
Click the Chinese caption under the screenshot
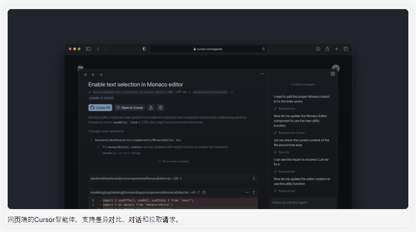pos(95,220)
